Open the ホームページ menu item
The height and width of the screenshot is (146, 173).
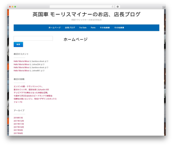tap(55, 28)
